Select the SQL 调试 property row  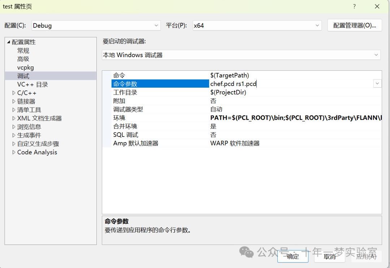pos(247,135)
